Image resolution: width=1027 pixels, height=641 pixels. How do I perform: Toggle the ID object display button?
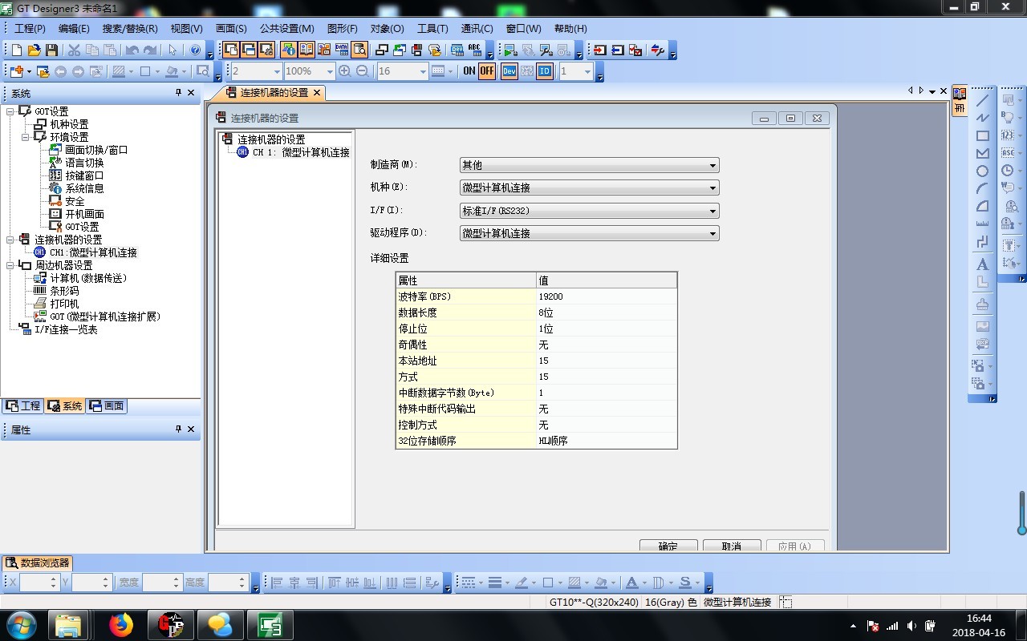coord(545,71)
